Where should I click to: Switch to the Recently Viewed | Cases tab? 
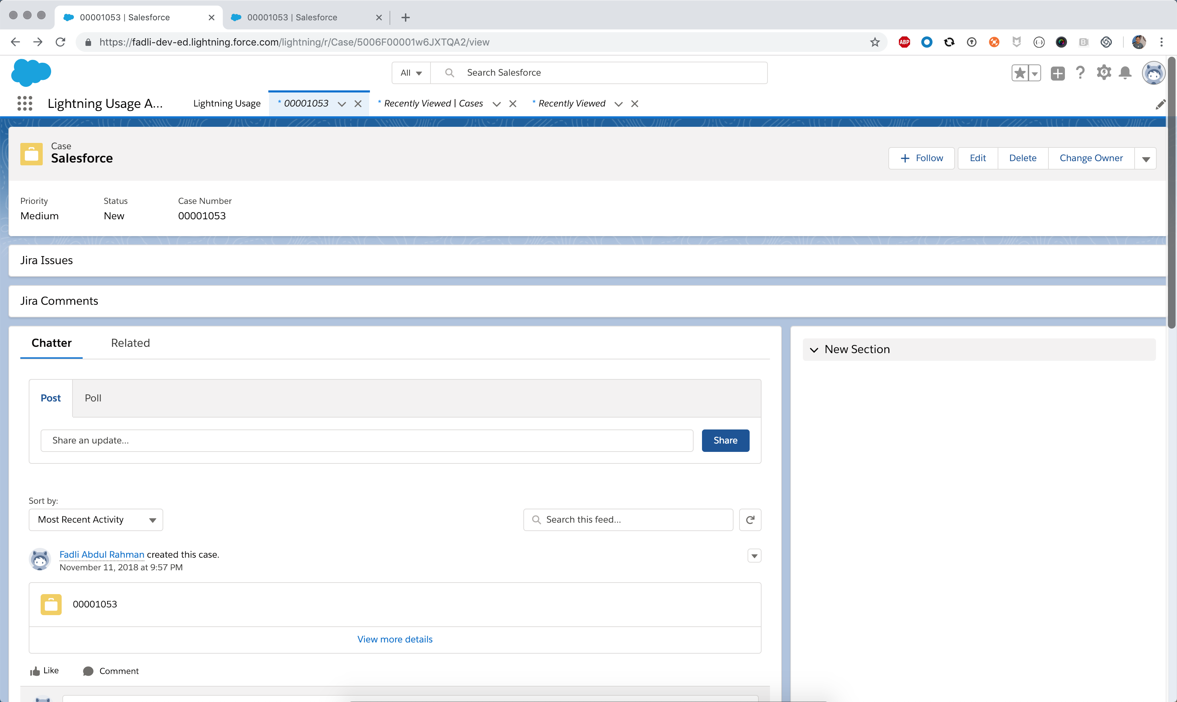[433, 104]
